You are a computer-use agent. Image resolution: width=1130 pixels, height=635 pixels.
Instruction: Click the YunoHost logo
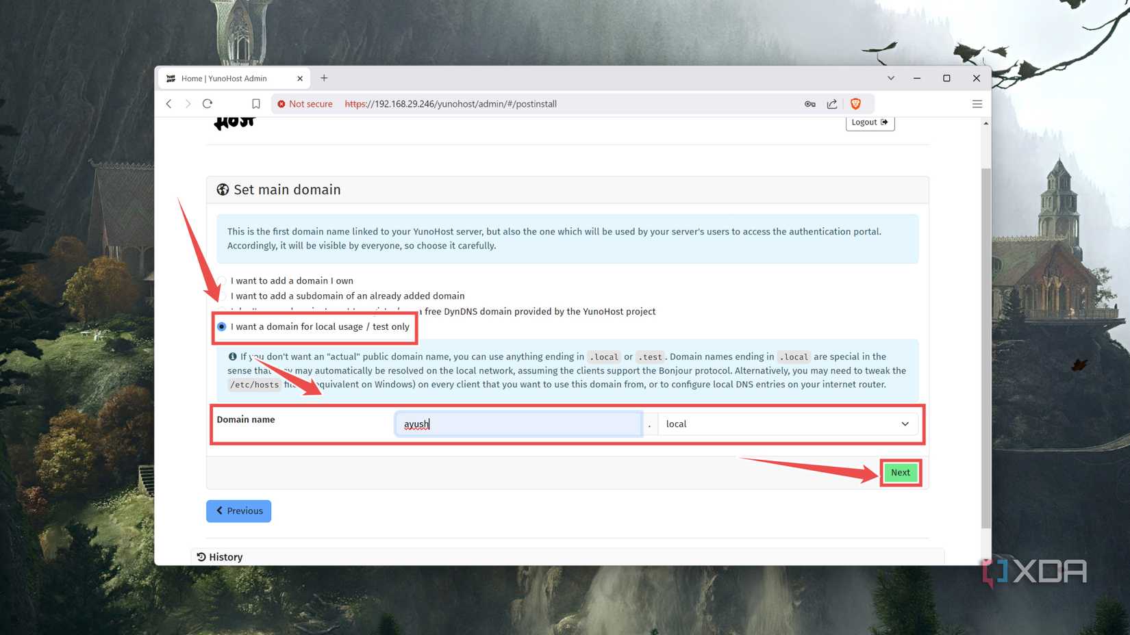234,122
